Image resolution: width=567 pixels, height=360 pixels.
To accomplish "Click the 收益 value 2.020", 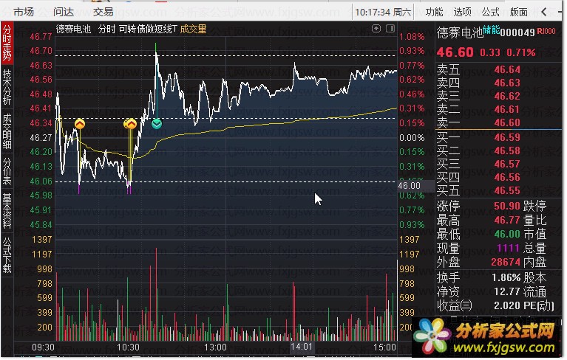I will (507, 306).
